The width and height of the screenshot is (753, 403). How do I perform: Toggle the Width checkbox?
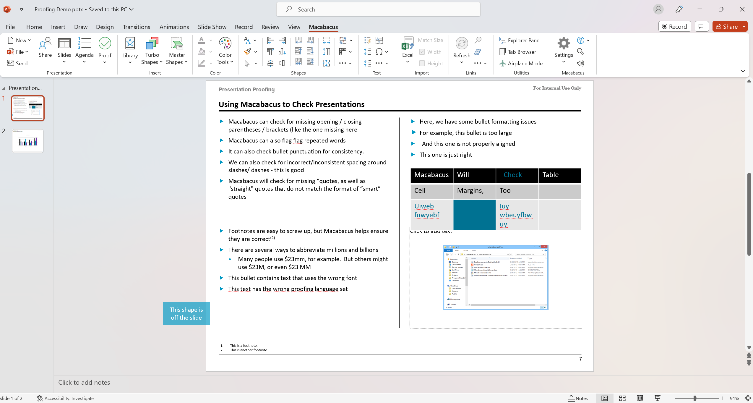click(x=422, y=52)
